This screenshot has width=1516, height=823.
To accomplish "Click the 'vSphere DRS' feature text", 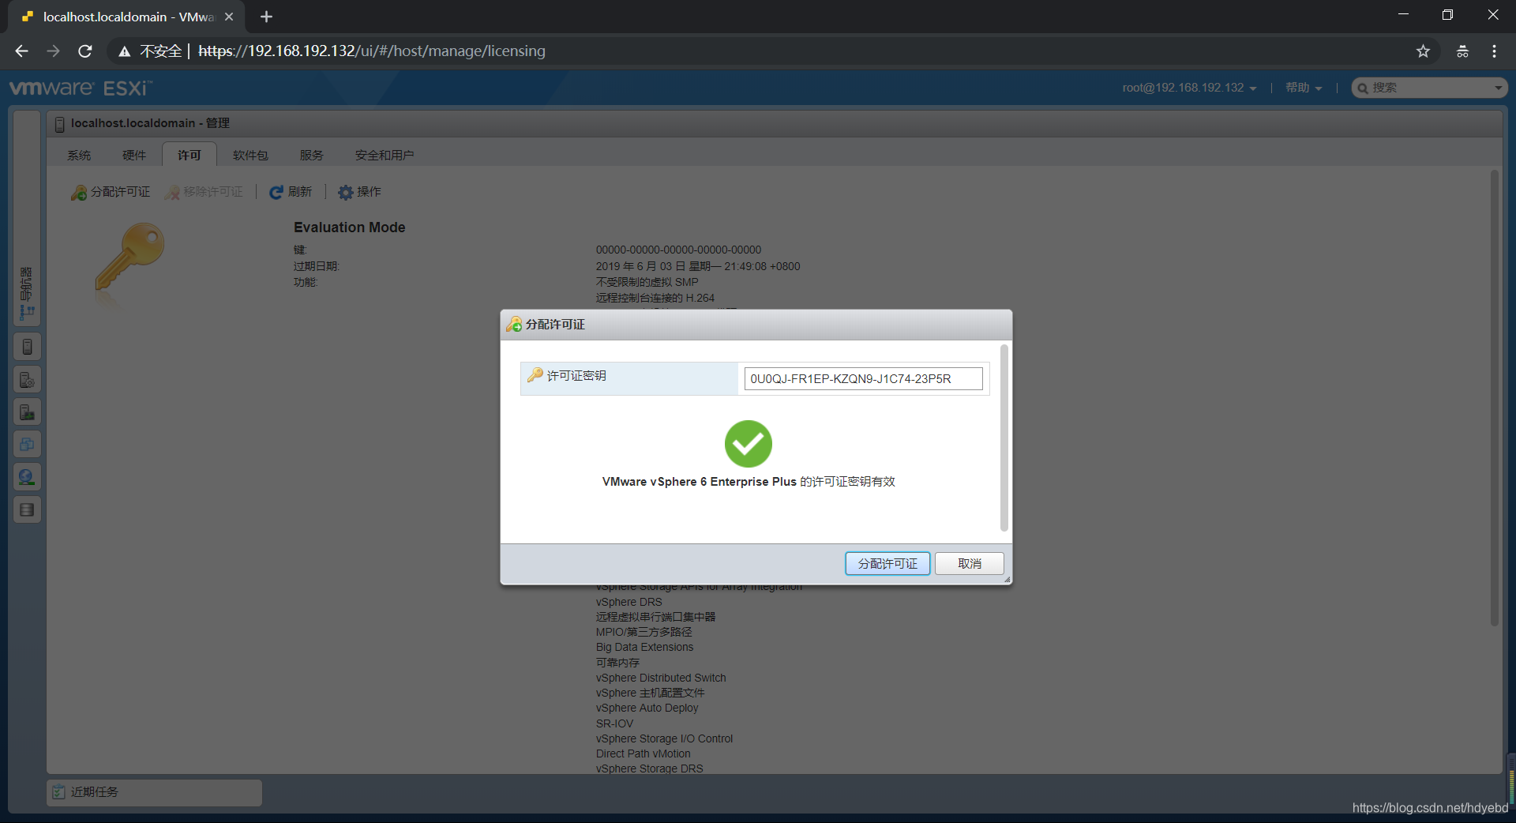I will [629, 602].
